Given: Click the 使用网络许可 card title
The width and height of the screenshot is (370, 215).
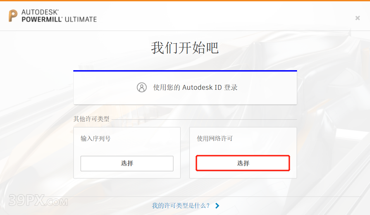Looking at the screenshot, I should [x=215, y=138].
